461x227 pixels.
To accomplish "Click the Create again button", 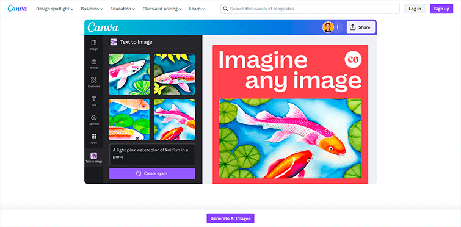I will (x=152, y=173).
